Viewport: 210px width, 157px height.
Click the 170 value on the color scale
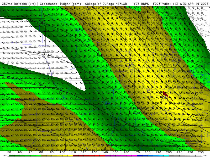(137, 152)
